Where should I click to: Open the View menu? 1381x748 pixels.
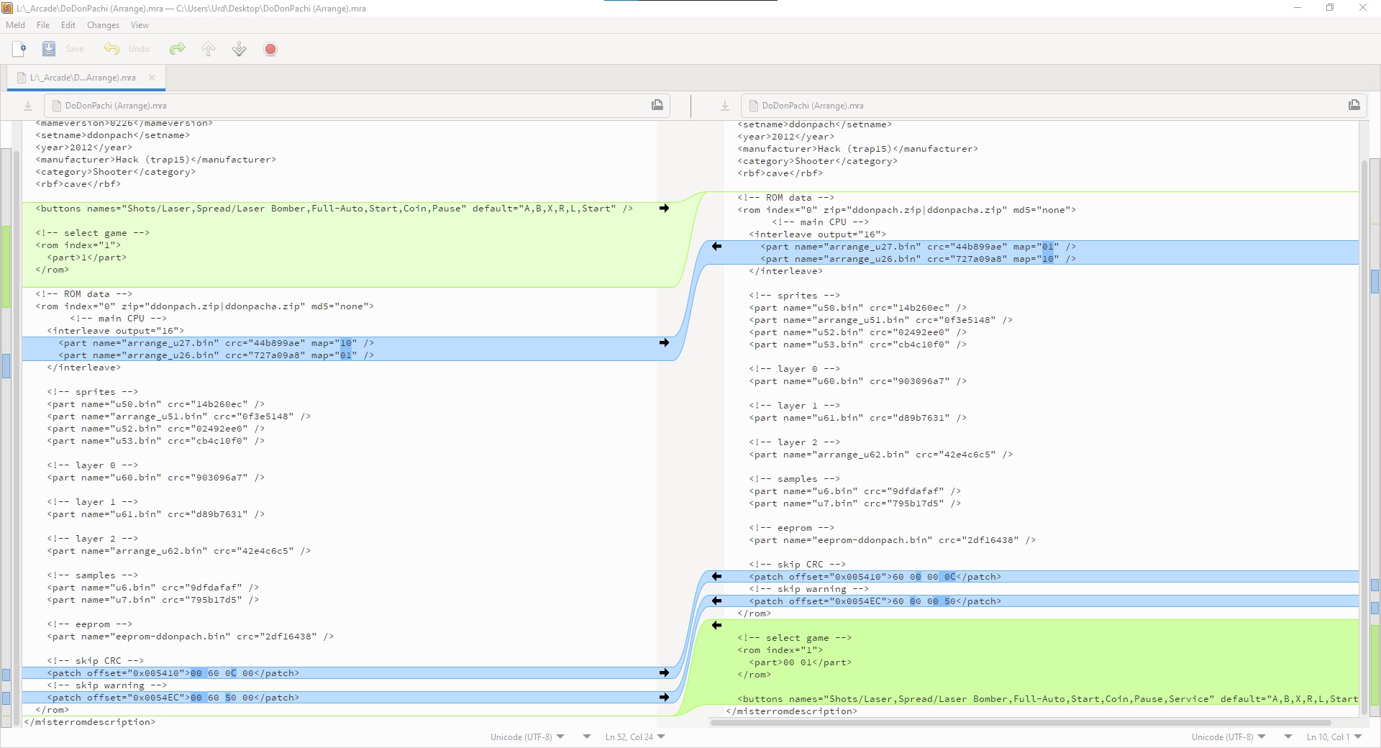pyautogui.click(x=140, y=25)
